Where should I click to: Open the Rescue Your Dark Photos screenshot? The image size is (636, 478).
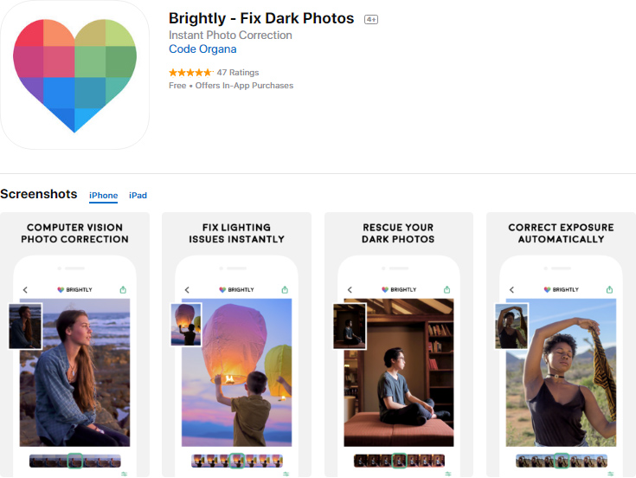tap(399, 346)
